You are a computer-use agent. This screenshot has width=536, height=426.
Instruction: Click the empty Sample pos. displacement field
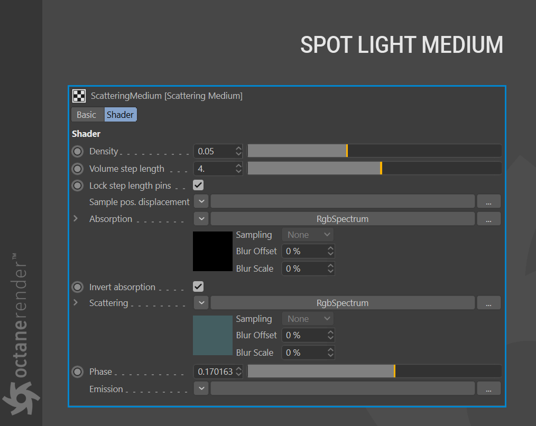[343, 201]
